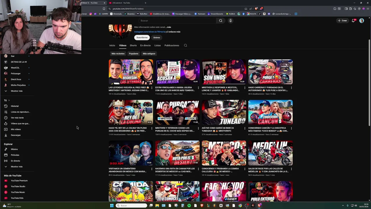Open the KickBot bookmark
This screenshot has height=209, width=371.
point(230,14)
